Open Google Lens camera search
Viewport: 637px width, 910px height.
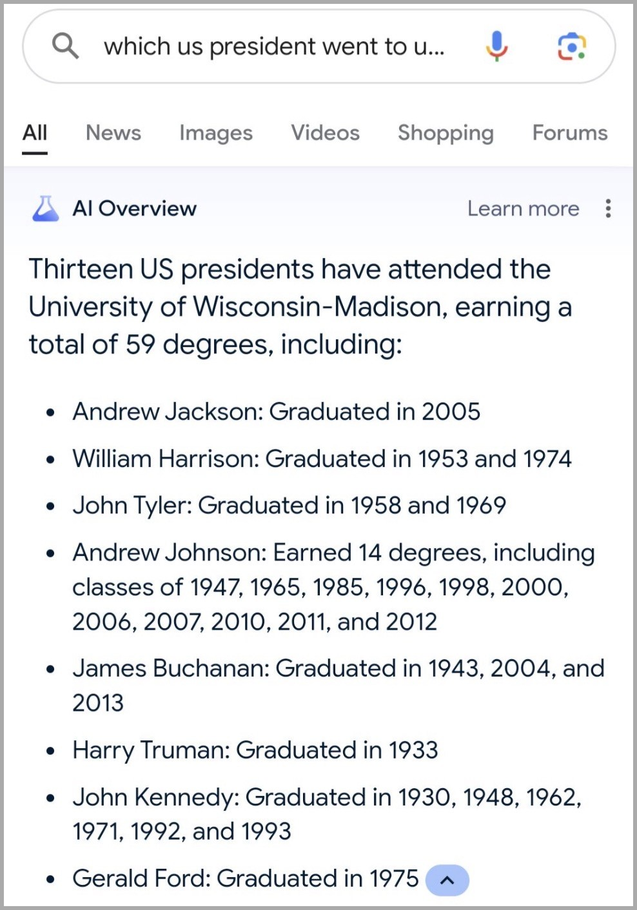point(571,46)
